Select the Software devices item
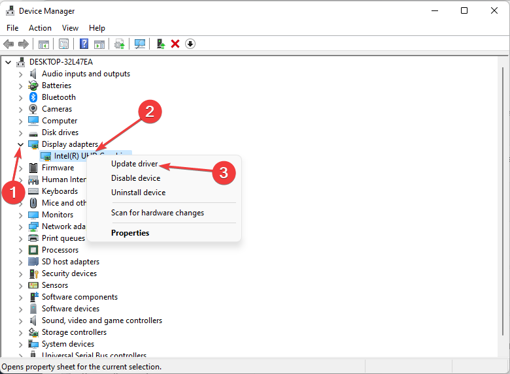The width and height of the screenshot is (510, 374). pyautogui.click(x=71, y=309)
